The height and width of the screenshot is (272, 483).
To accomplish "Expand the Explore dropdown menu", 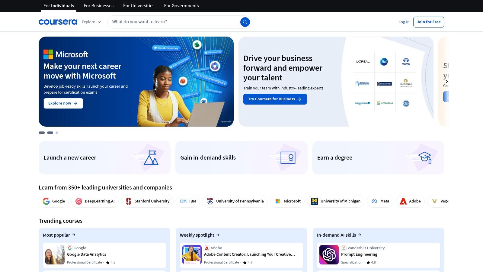I will 91,22.
